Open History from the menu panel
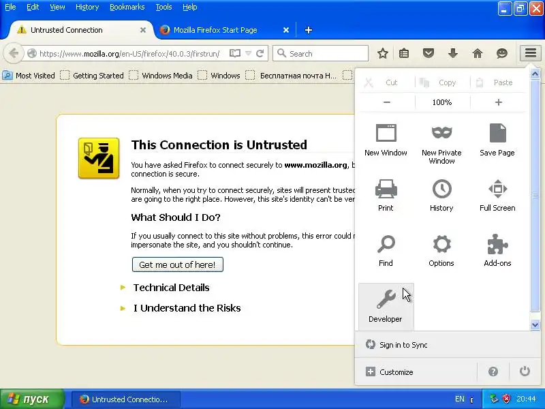Image resolution: width=545 pixels, height=409 pixels. 441,189
